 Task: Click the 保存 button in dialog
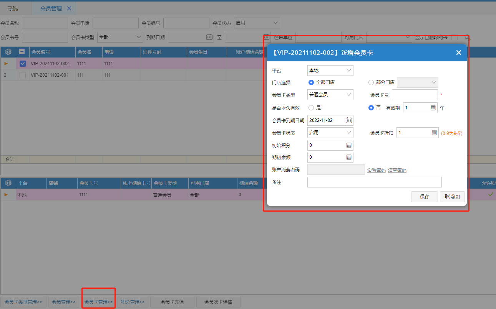425,197
